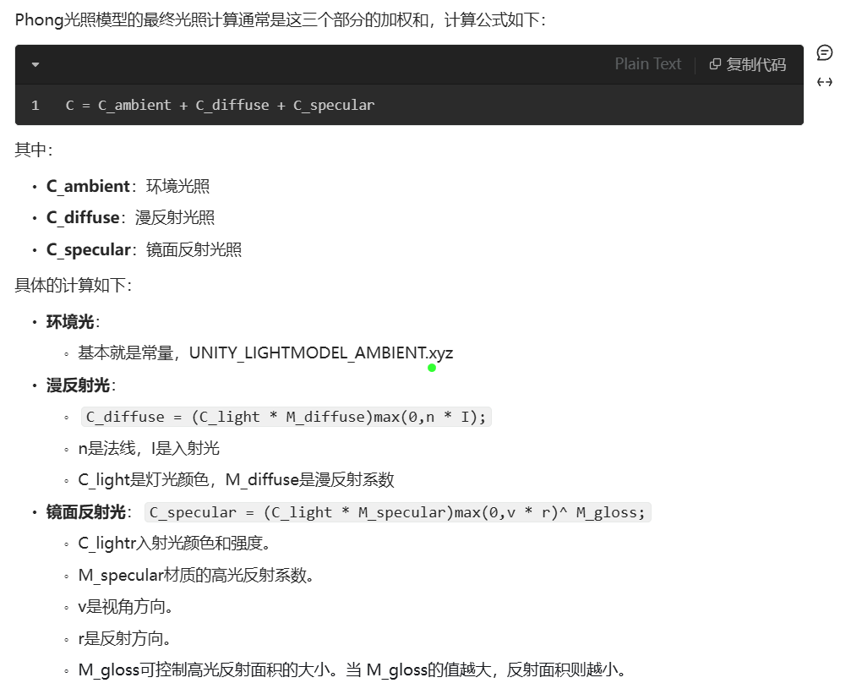Click the line r是反射方向
The height and width of the screenshot is (694, 851).
tap(124, 638)
